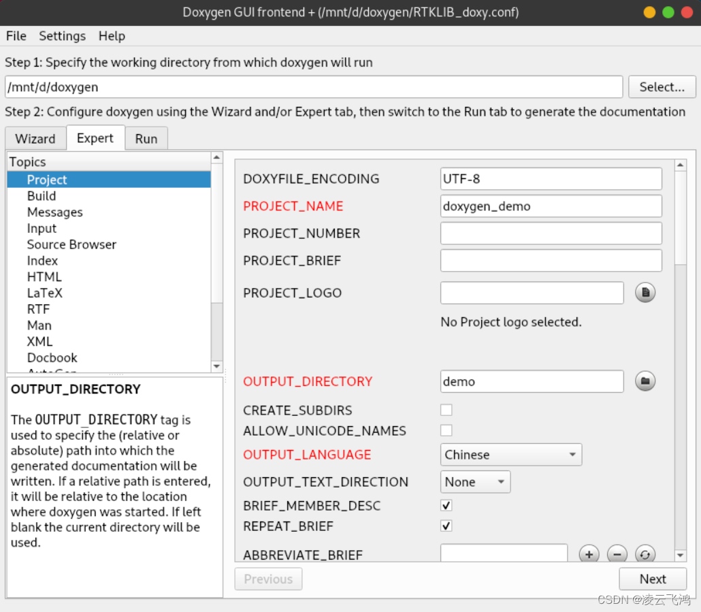Uncheck the BRIEF_MEMBER_DESC checkbox

[x=446, y=505]
